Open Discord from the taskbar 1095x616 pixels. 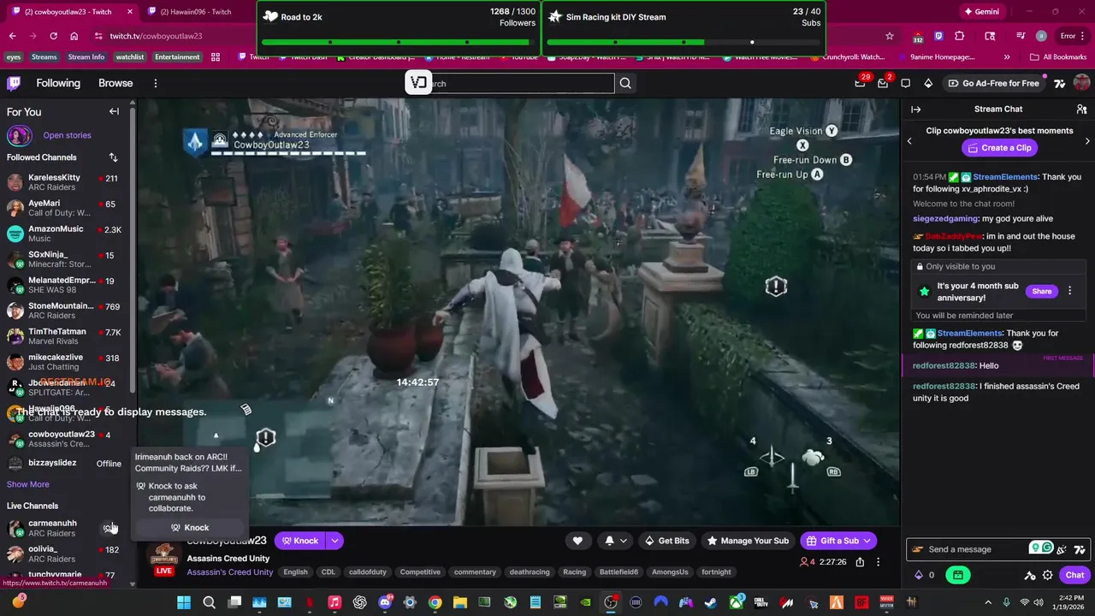point(385,602)
